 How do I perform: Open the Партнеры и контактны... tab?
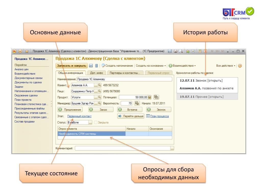[x=125, y=73]
